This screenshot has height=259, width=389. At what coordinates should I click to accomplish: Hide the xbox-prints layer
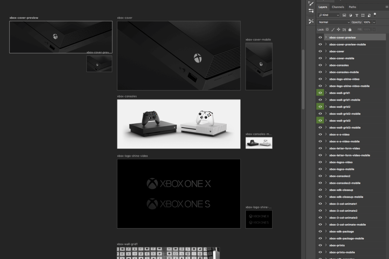[320, 245]
